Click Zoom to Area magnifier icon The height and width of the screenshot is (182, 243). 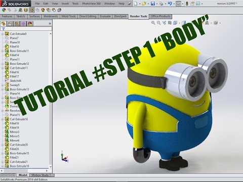(158, 23)
